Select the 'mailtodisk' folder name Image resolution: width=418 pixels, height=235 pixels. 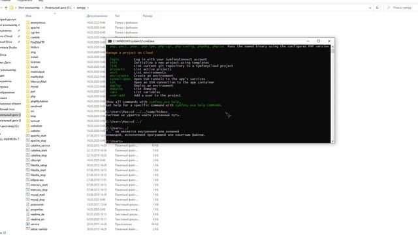[37, 77]
